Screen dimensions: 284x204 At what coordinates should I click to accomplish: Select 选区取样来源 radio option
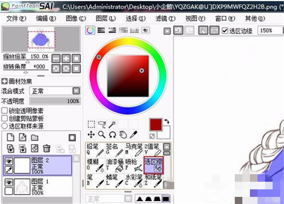point(4,126)
